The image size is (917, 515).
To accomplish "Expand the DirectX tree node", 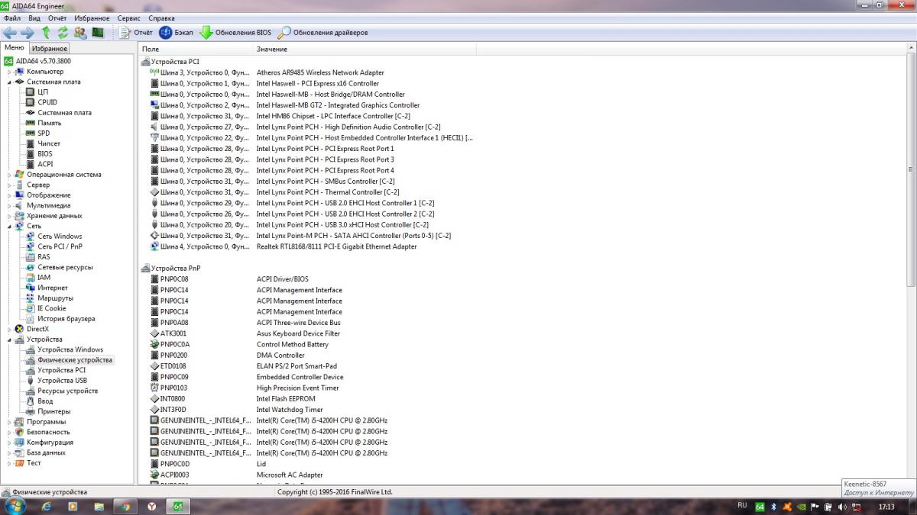I will [9, 329].
